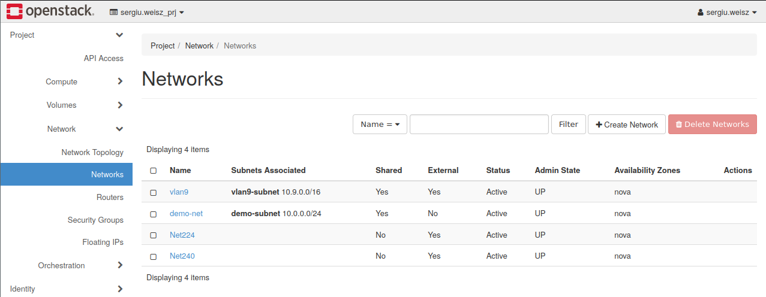Image resolution: width=766 pixels, height=297 pixels.
Task: Open the sergiu.weisz_prj project dropdown
Action: click(147, 12)
